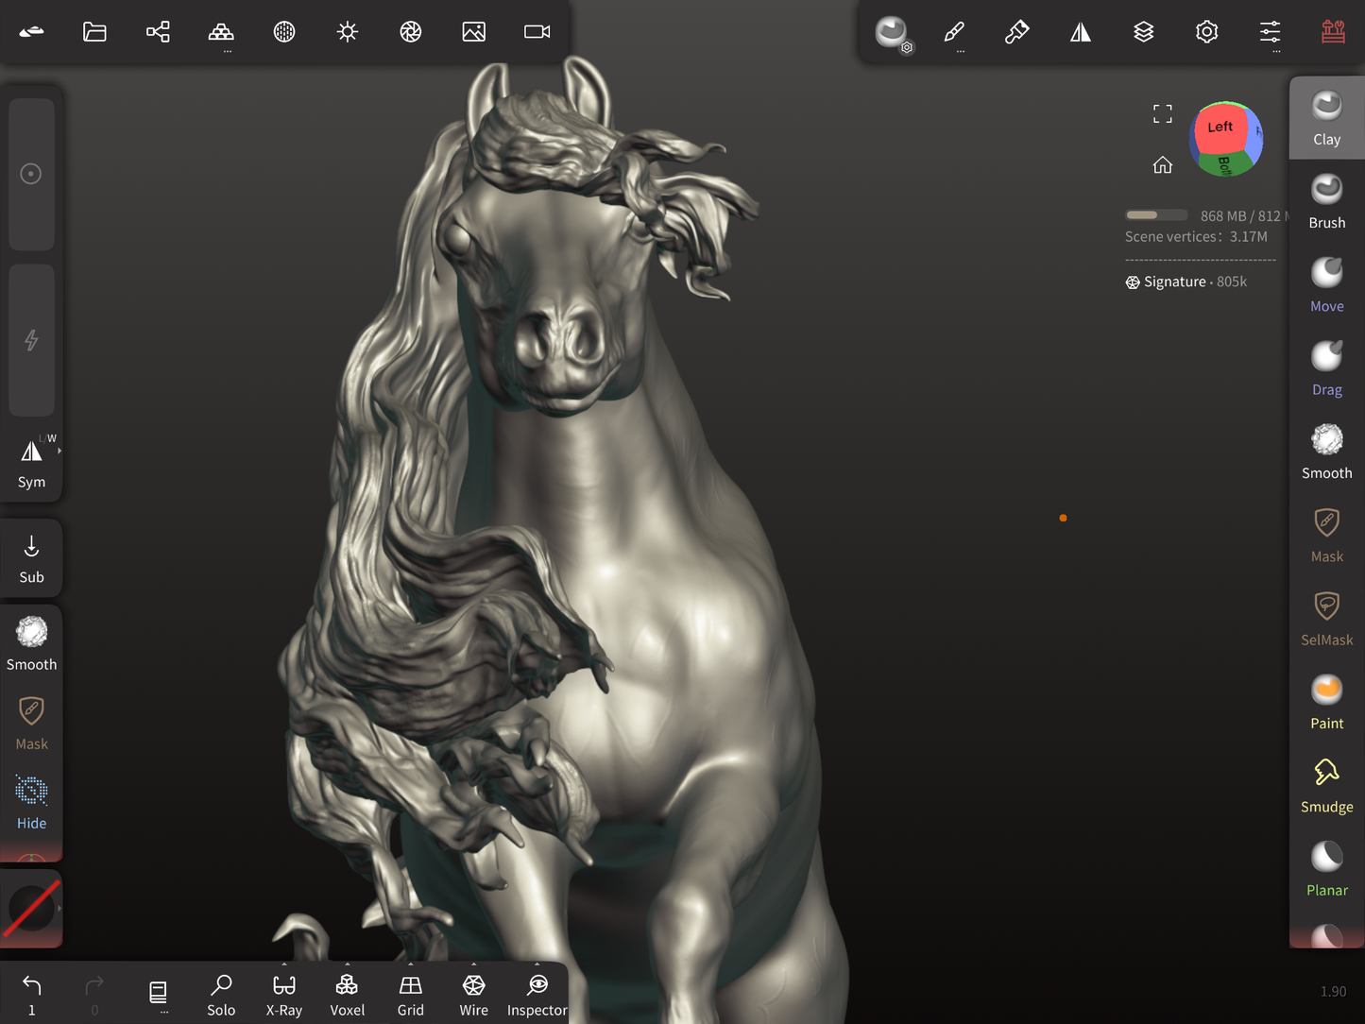Image resolution: width=1365 pixels, height=1024 pixels.
Task: Click the view orientation cube
Action: click(x=1226, y=140)
